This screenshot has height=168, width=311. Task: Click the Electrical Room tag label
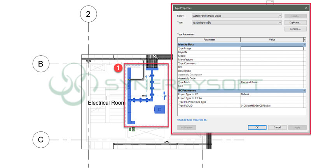(x=107, y=103)
